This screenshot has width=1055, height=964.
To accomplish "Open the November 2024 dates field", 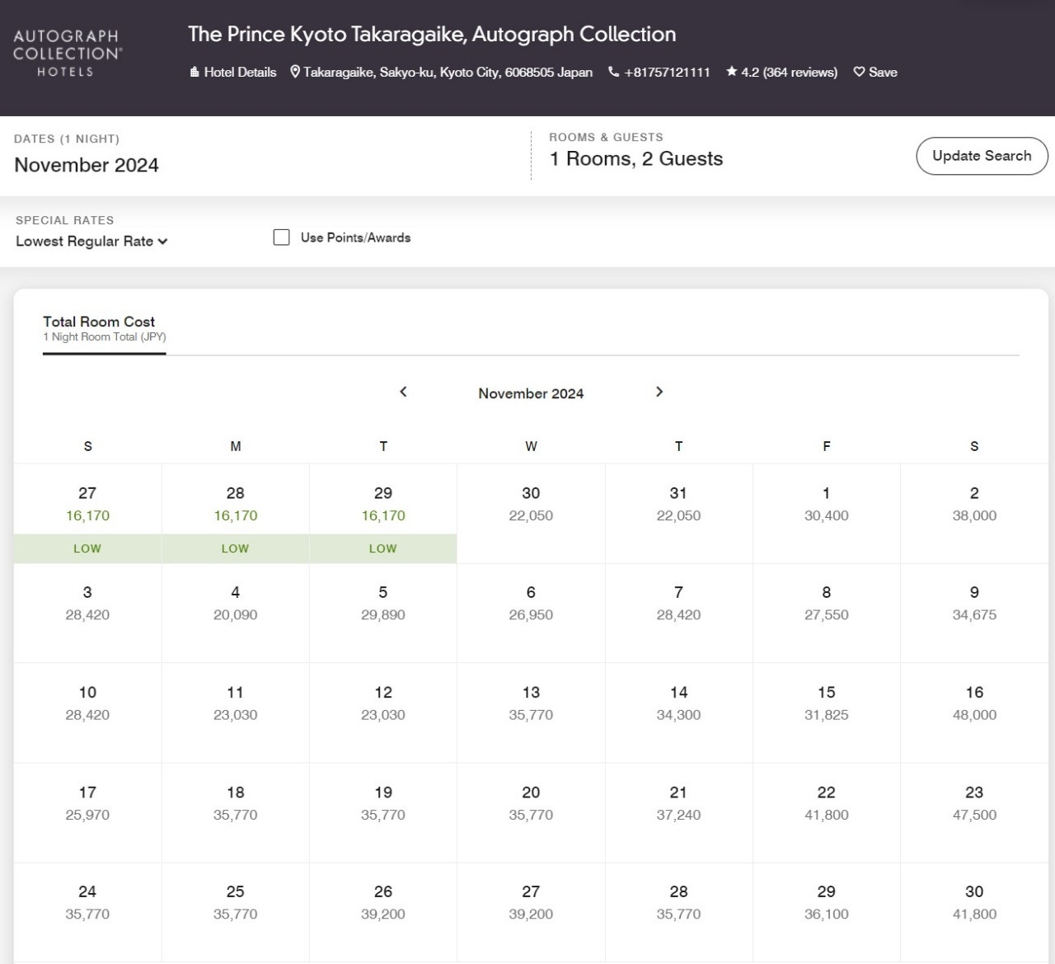I will (x=87, y=165).
